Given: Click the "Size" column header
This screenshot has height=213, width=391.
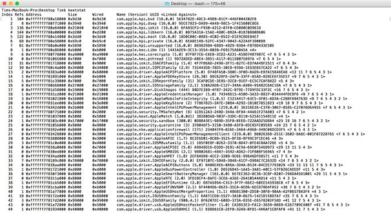Looking at the screenshot, I should pyautogui.click(x=72, y=15).
